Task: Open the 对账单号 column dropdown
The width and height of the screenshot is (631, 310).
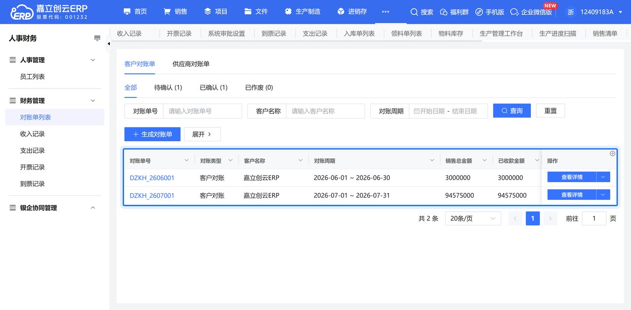Action: (186, 160)
